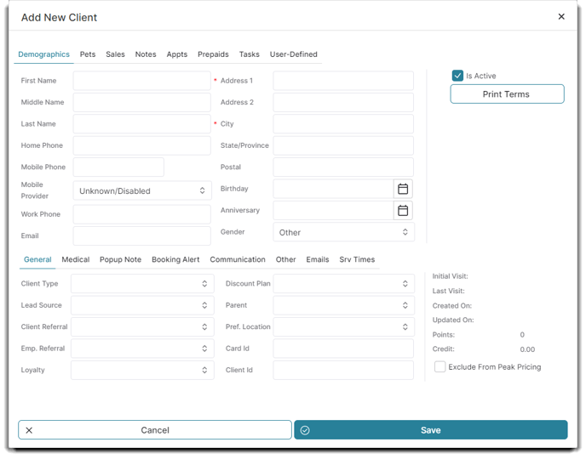Open the Emp. Referral dropdown
586x465 pixels.
coord(142,349)
